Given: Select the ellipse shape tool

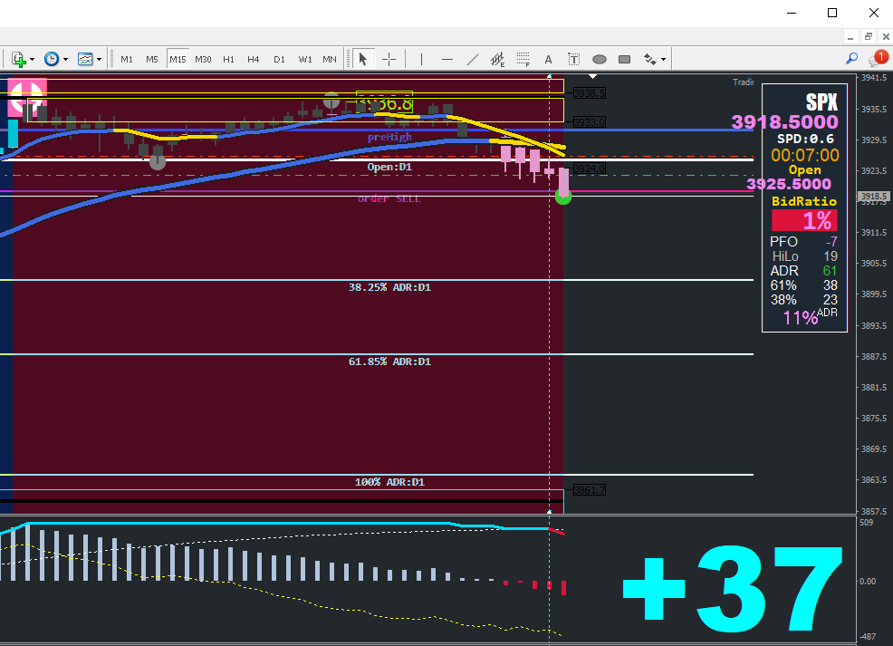Looking at the screenshot, I should click(600, 59).
